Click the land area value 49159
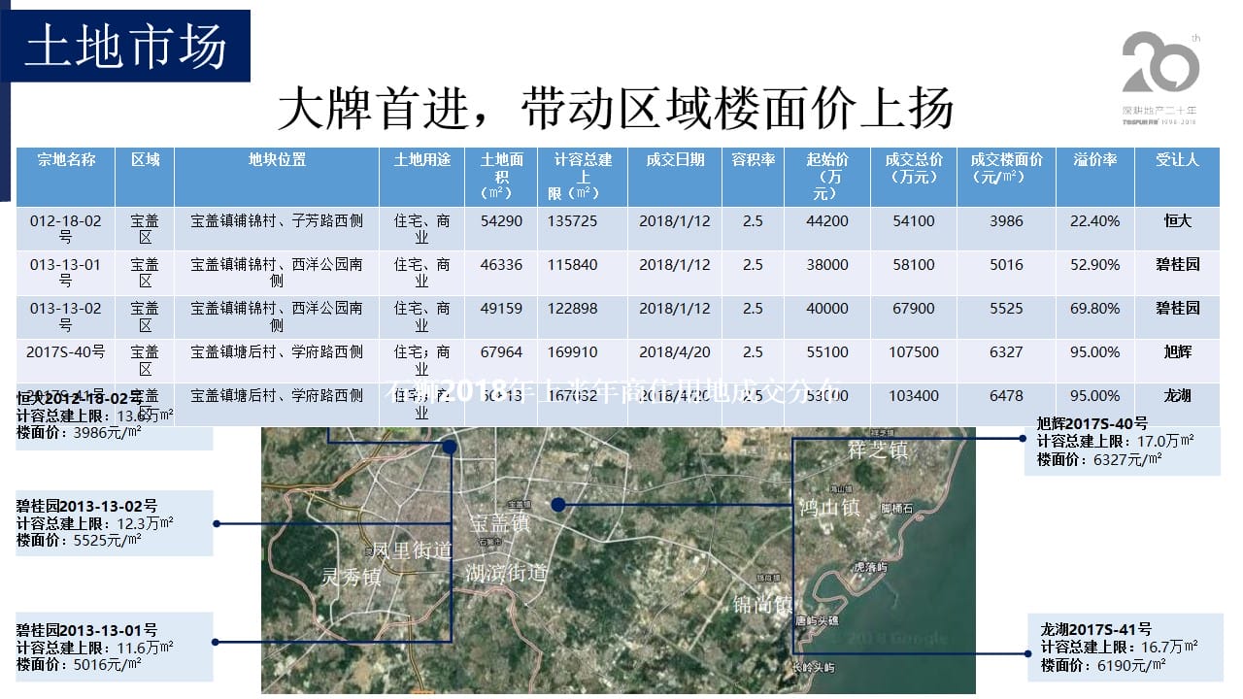Screen dimensions: 1243x699 (501, 308)
